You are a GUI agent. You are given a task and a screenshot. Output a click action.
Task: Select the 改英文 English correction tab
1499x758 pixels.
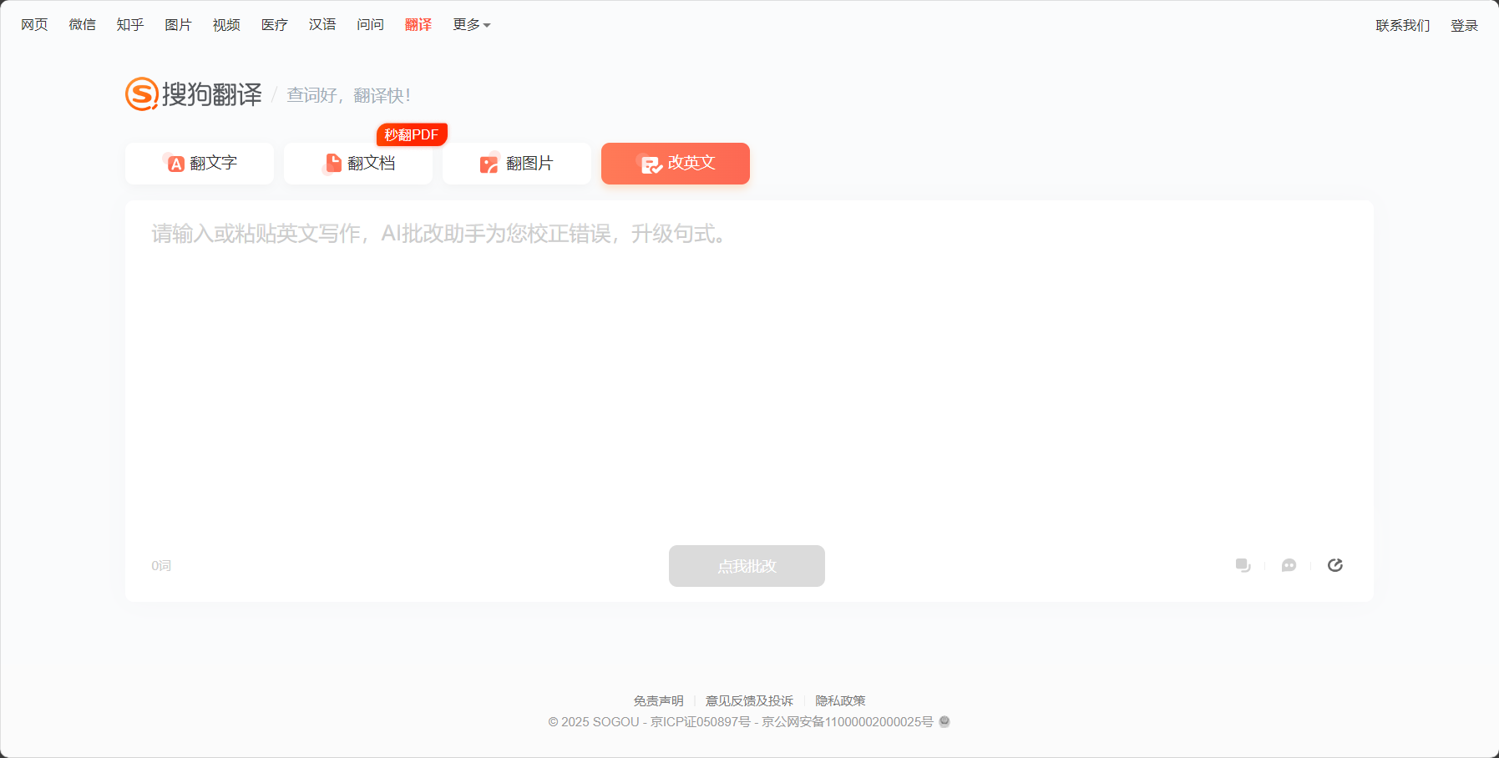676,164
